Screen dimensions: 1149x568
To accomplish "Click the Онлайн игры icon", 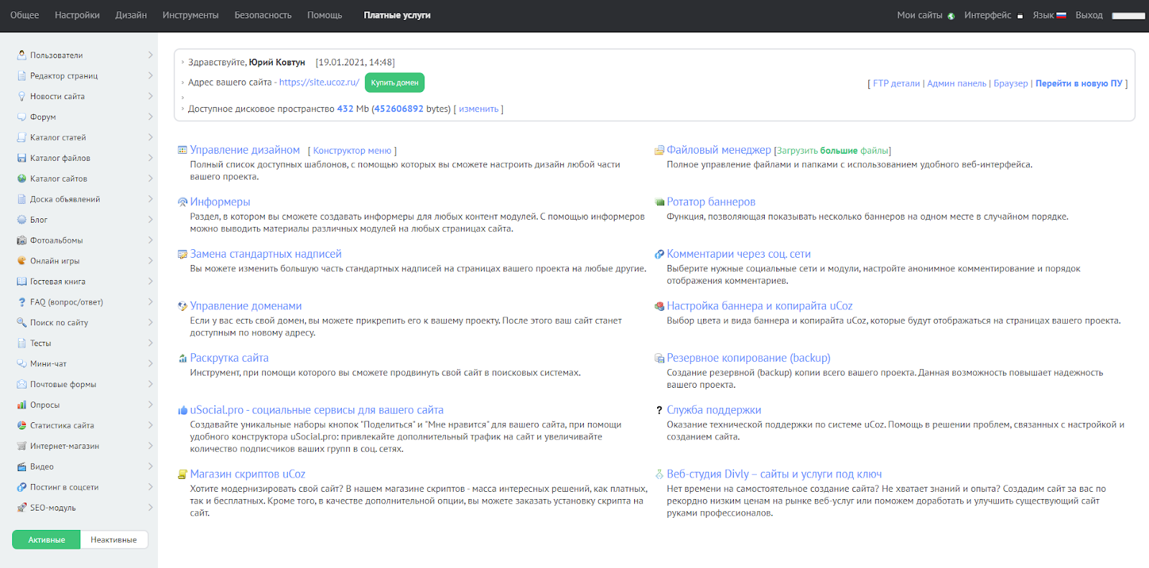I will tap(22, 261).
